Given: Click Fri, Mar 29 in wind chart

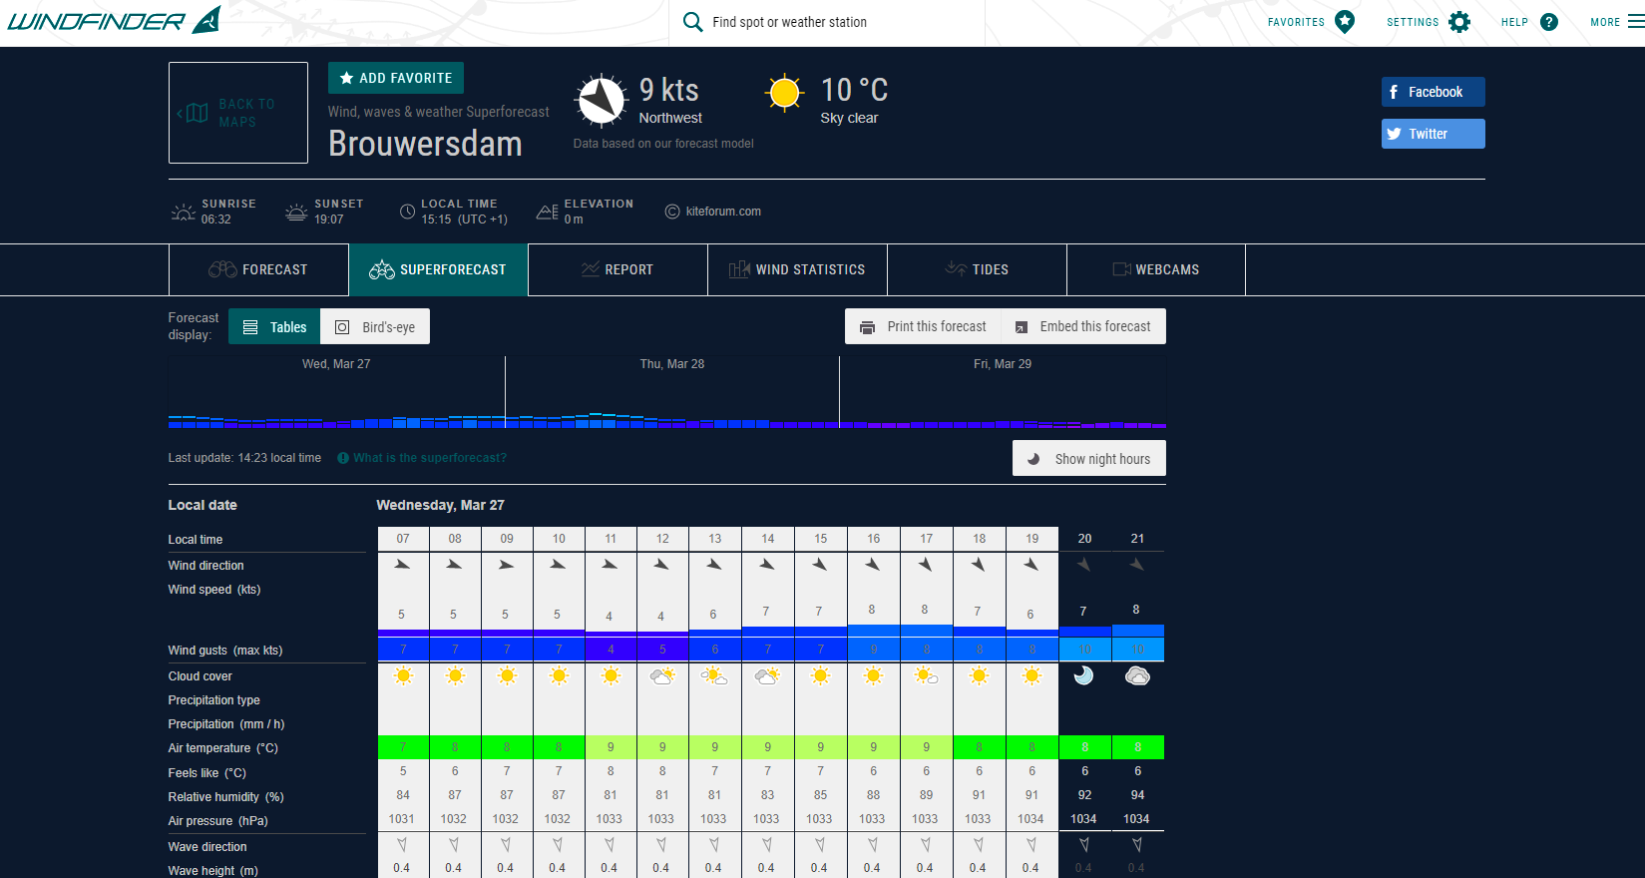Looking at the screenshot, I should click(x=1003, y=364).
